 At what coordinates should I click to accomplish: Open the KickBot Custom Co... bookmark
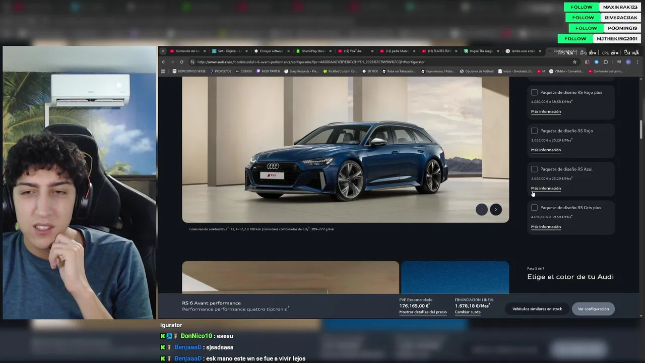point(340,72)
